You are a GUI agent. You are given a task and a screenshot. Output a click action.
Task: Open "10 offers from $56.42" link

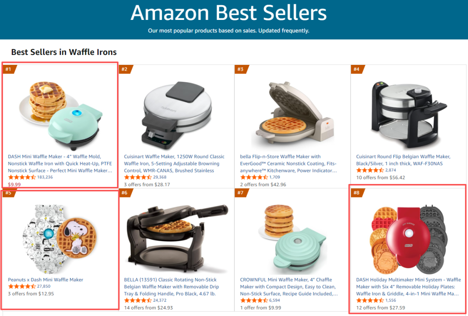click(380, 177)
